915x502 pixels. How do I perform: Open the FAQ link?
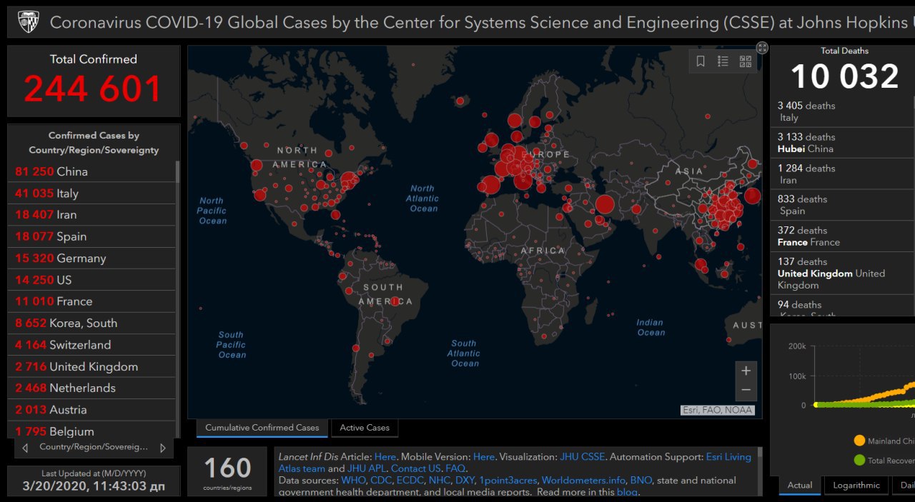click(x=455, y=468)
